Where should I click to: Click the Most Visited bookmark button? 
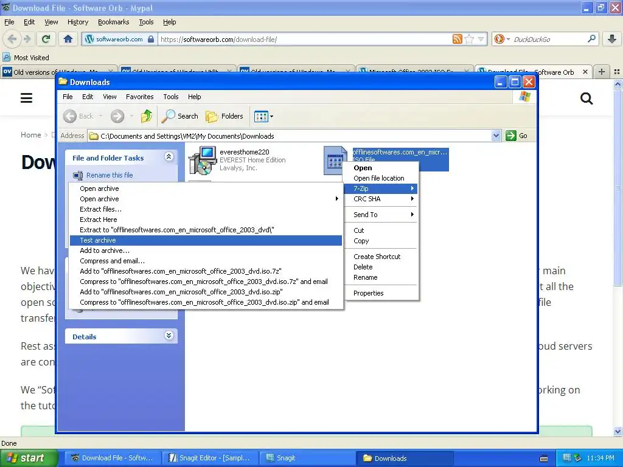click(x=26, y=58)
